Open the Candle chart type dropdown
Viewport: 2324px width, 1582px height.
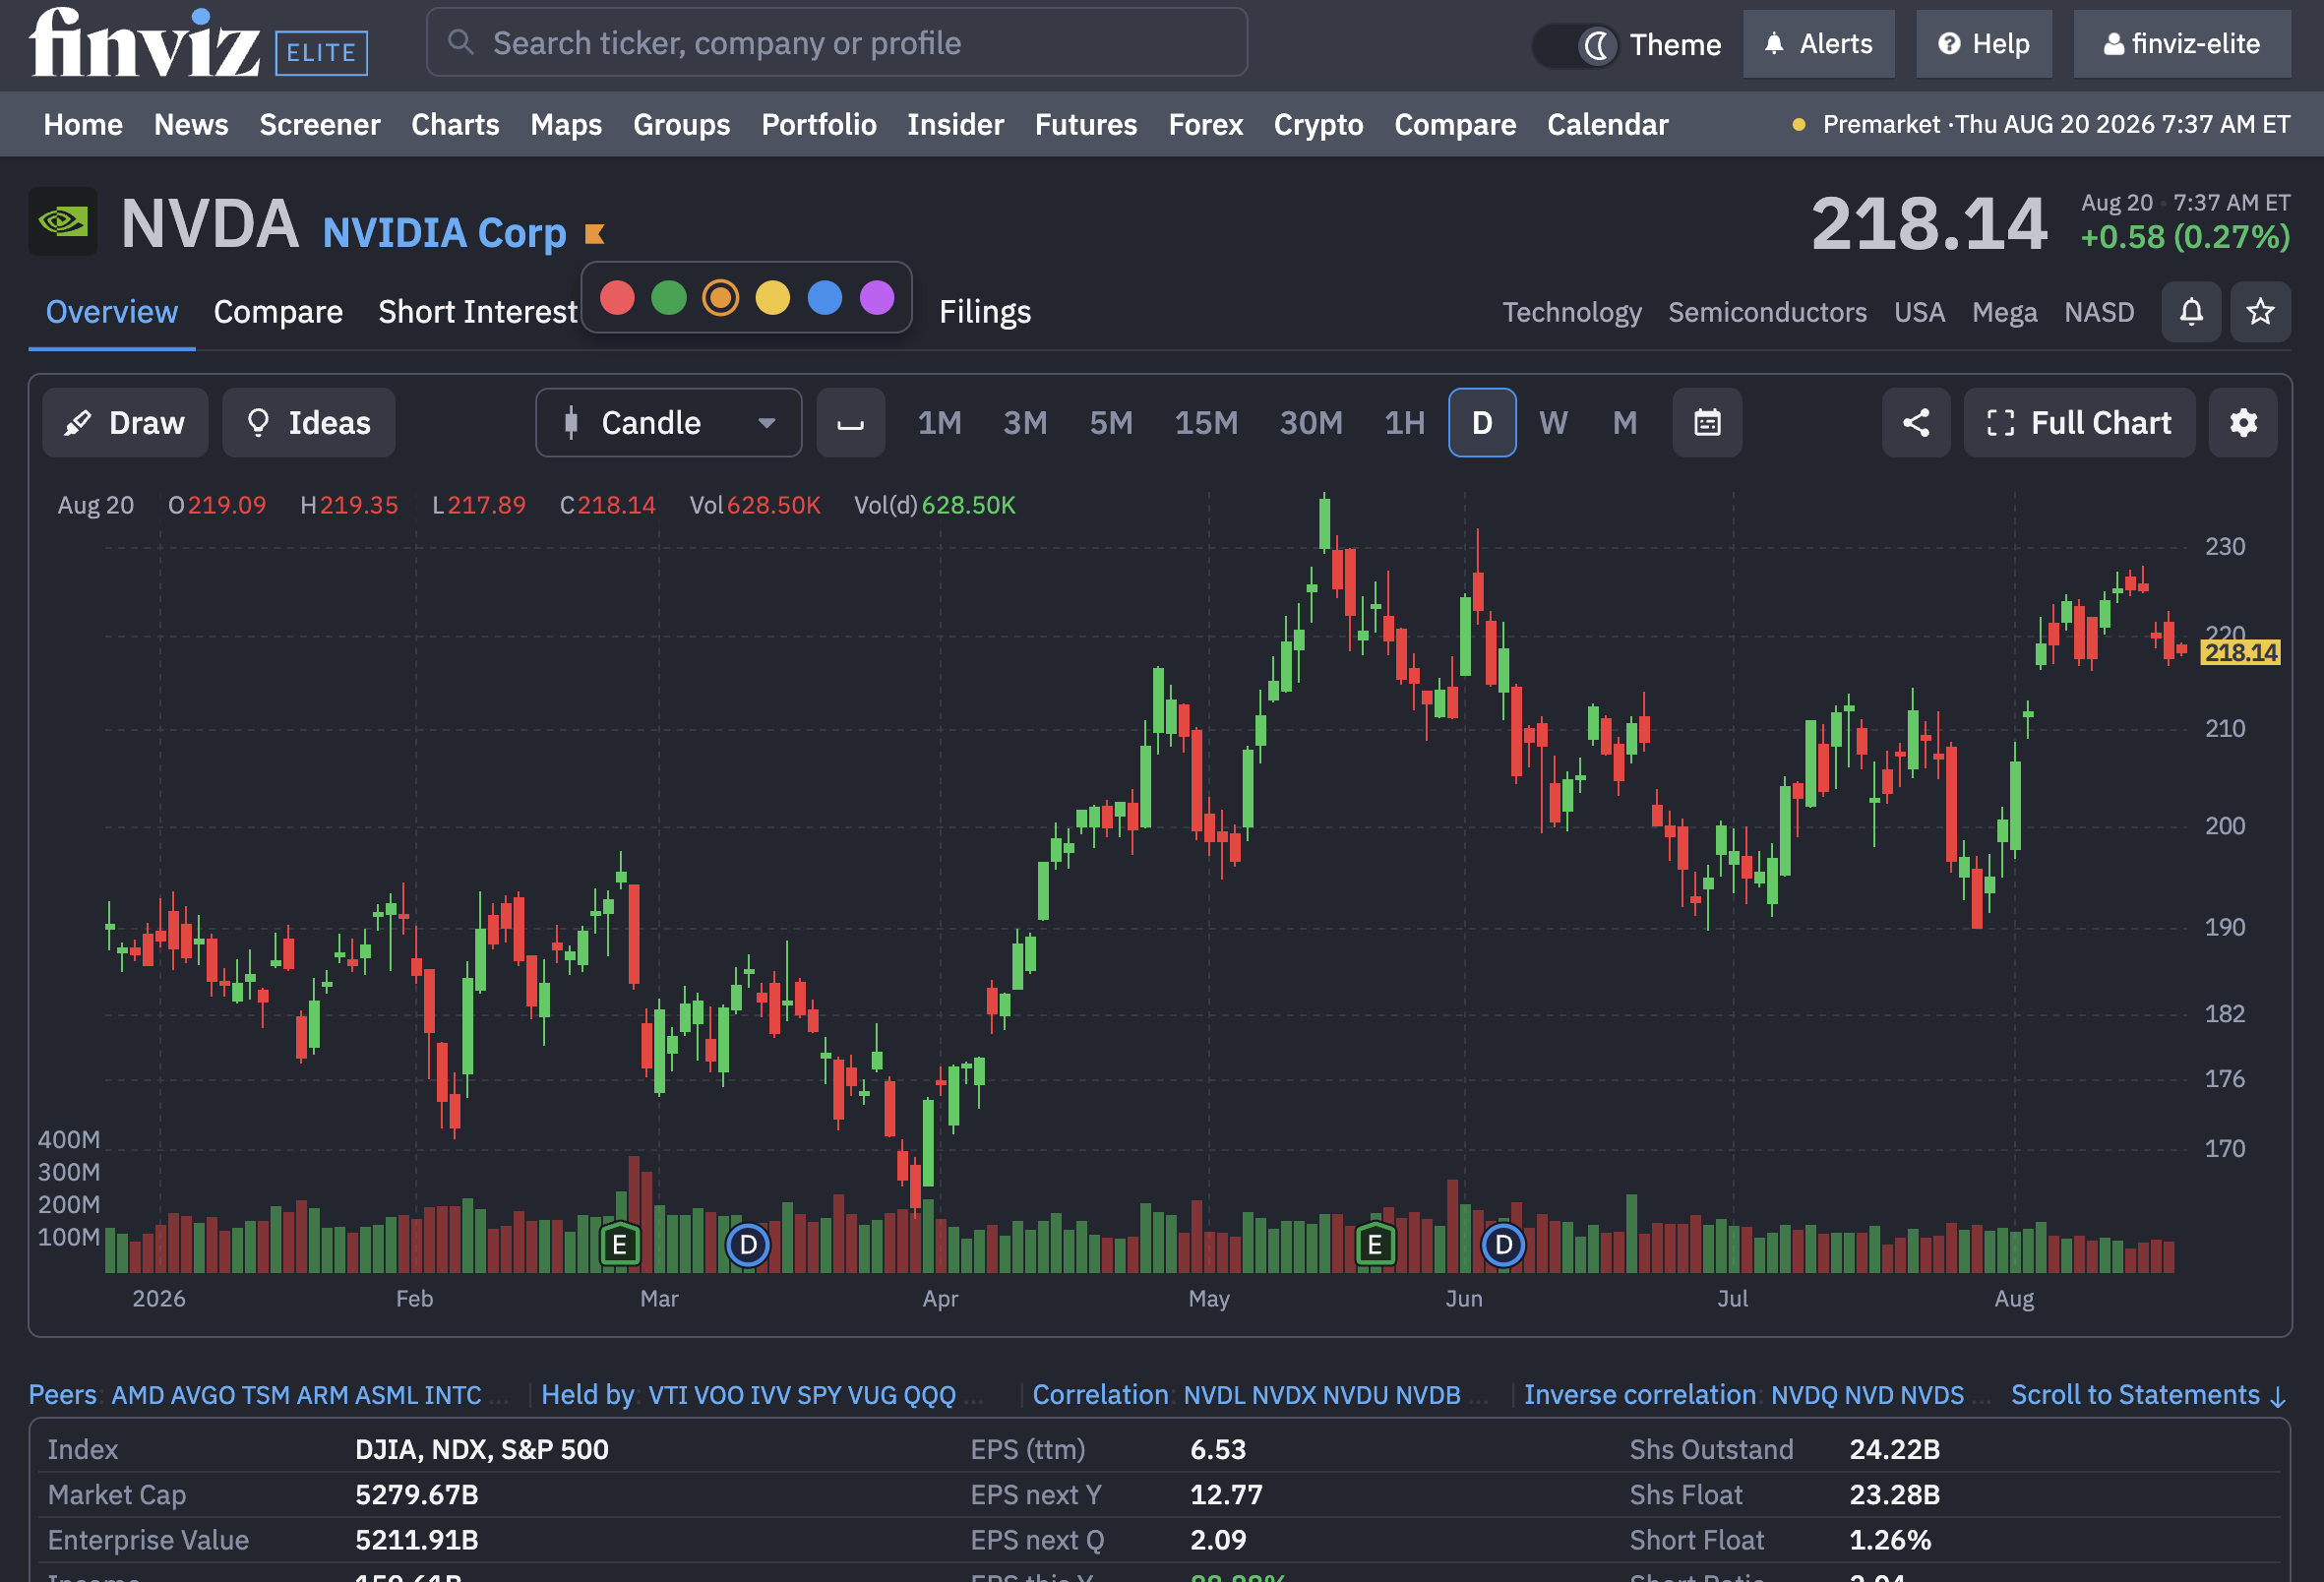pyautogui.click(x=669, y=423)
